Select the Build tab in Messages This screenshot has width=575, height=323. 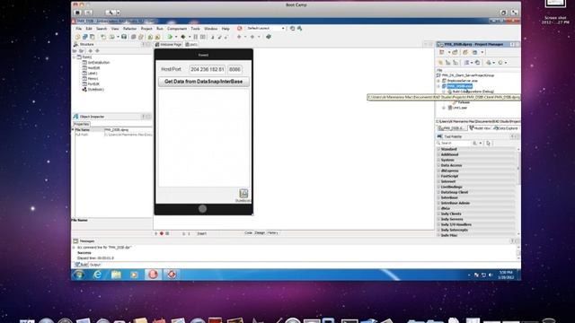coord(82,265)
